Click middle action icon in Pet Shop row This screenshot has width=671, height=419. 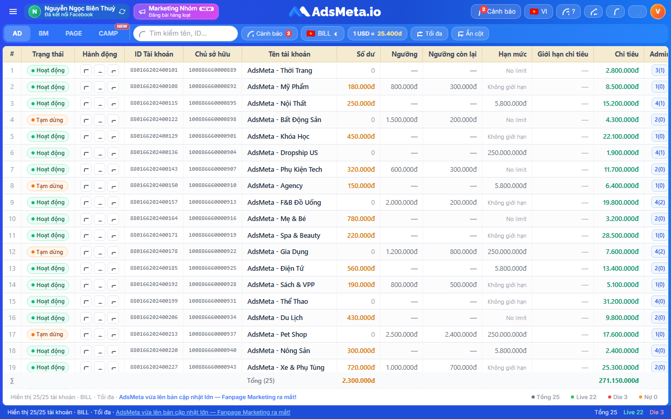100,335
